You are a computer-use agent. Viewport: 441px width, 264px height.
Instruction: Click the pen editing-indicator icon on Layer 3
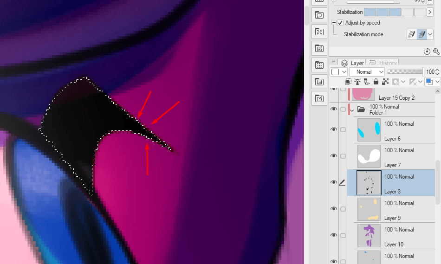(342, 182)
